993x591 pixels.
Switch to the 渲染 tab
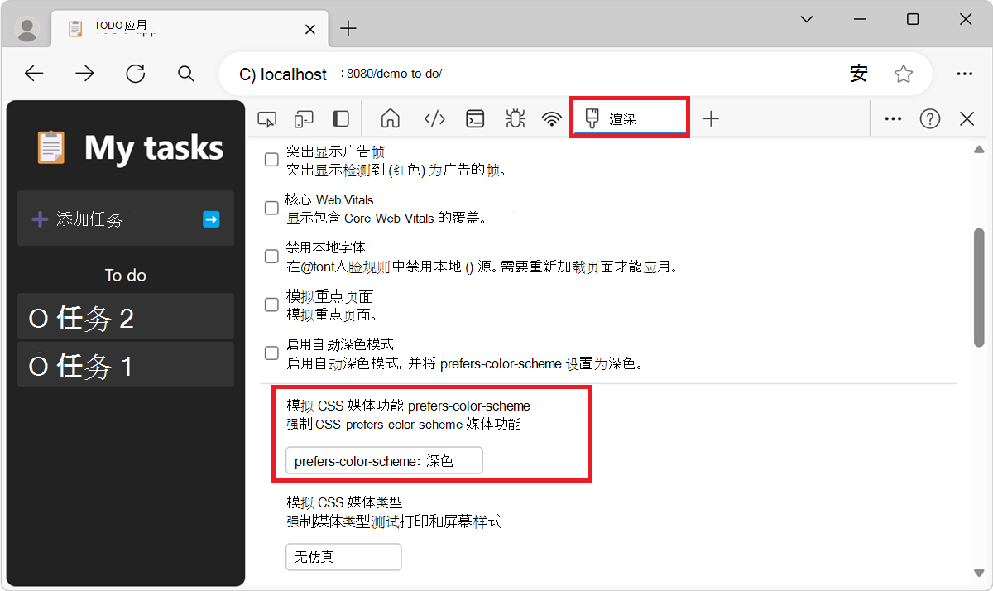pyautogui.click(x=629, y=118)
